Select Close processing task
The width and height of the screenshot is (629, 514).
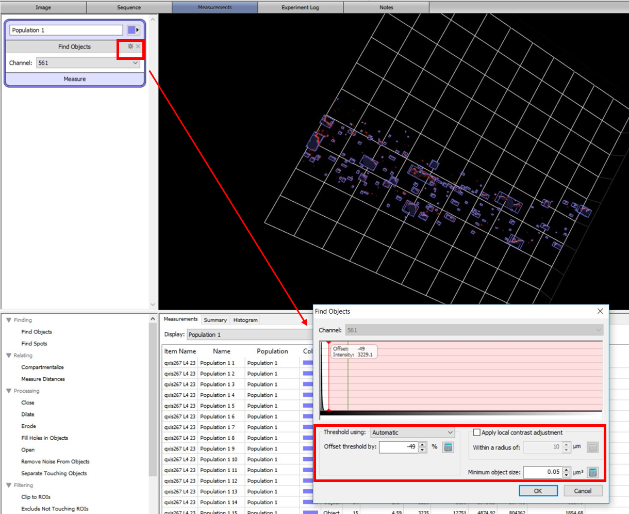coord(28,403)
